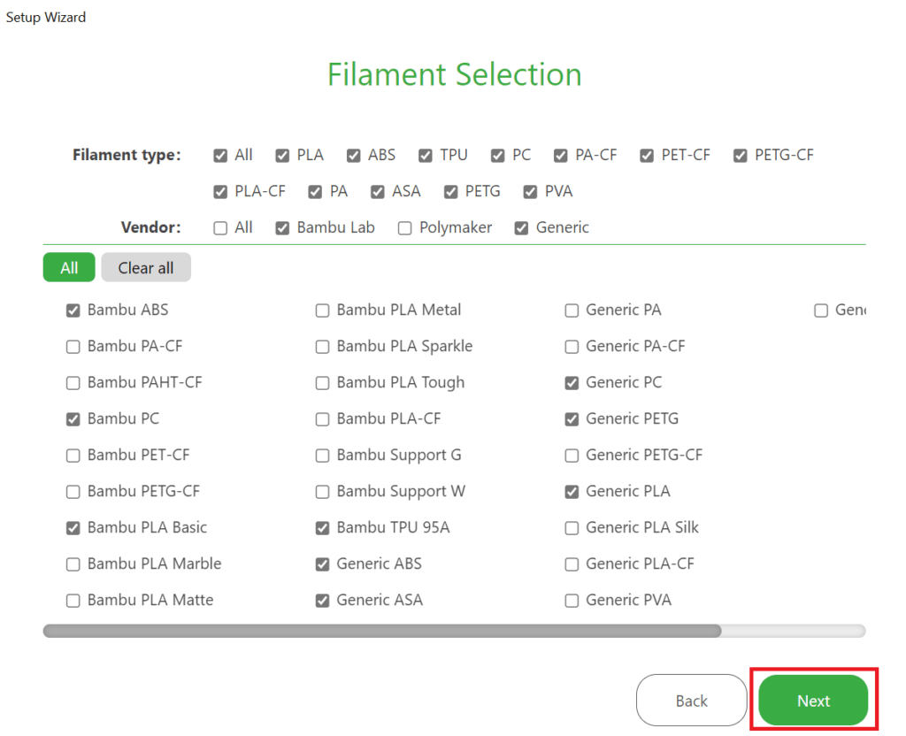Image resolution: width=906 pixels, height=736 pixels.
Task: Enable the Polymaker vendor
Action: click(404, 228)
